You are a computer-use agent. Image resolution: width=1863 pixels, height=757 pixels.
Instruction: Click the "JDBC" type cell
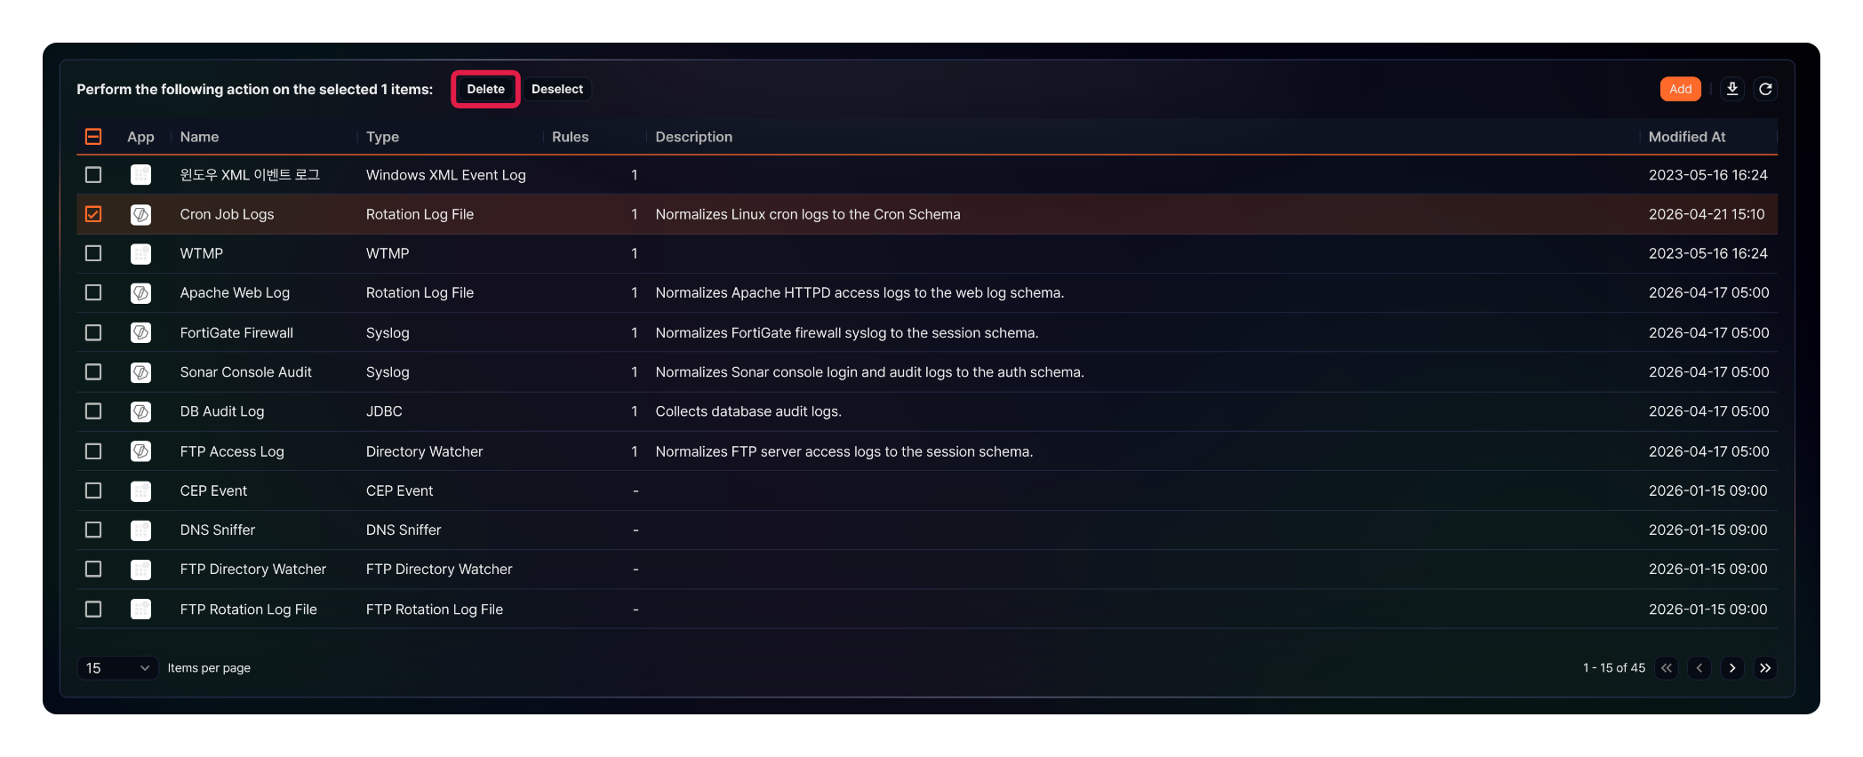click(384, 411)
